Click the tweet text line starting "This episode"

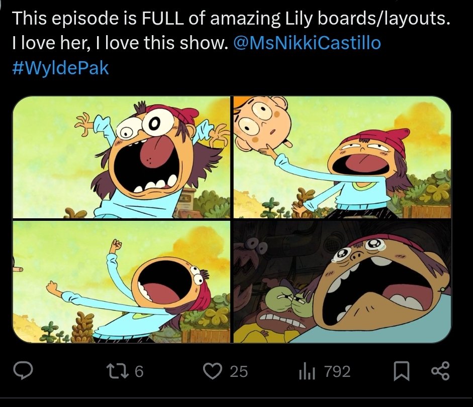pos(231,18)
